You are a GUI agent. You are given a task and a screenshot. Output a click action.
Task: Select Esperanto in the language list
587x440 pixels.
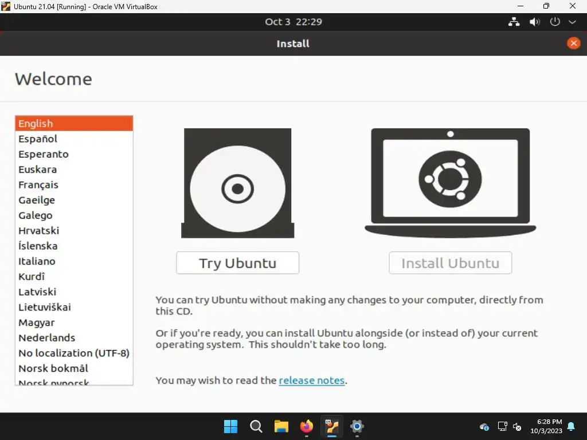74,154
